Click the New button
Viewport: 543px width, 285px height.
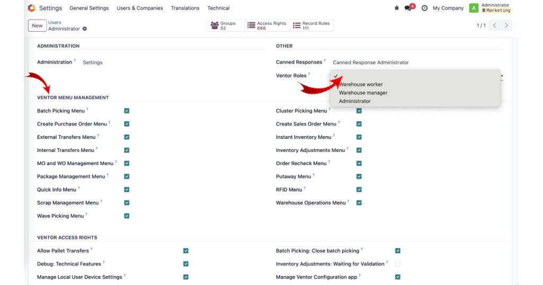point(37,25)
